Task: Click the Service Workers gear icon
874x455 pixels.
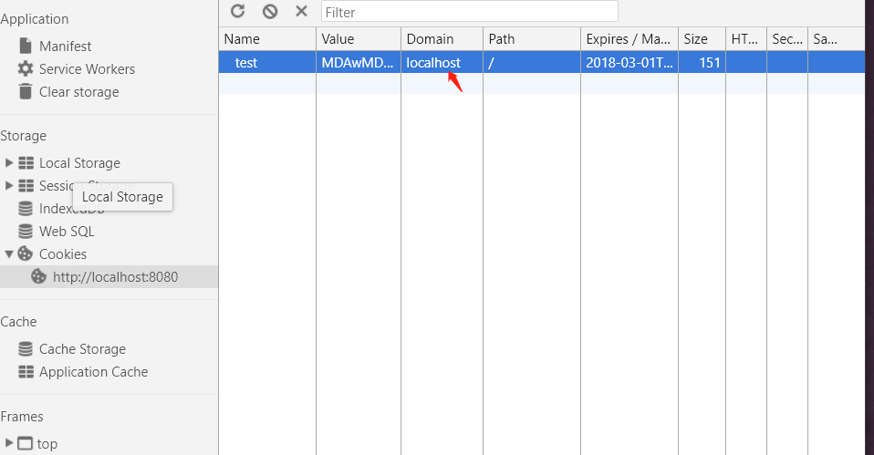Action: (x=25, y=68)
